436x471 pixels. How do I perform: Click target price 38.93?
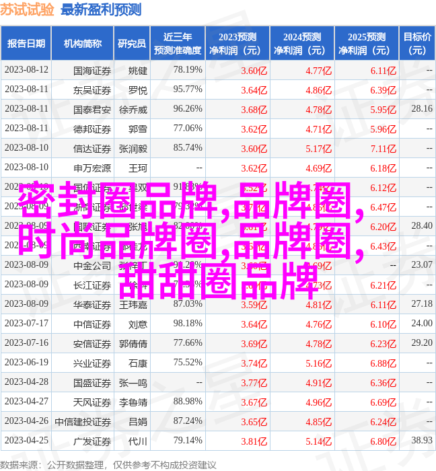pyautogui.click(x=422, y=440)
